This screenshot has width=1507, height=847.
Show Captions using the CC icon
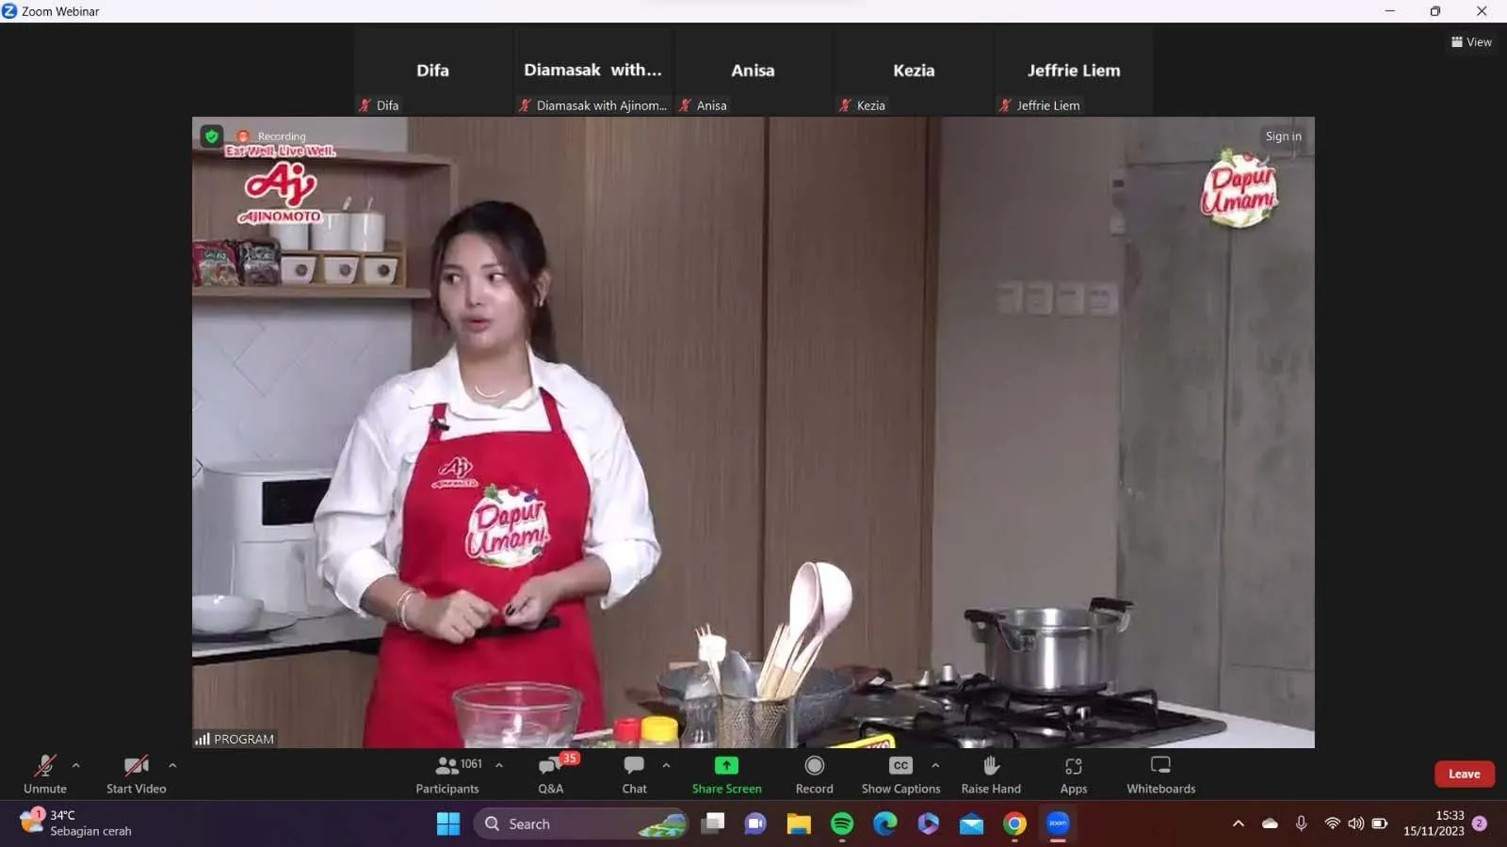[x=900, y=774]
